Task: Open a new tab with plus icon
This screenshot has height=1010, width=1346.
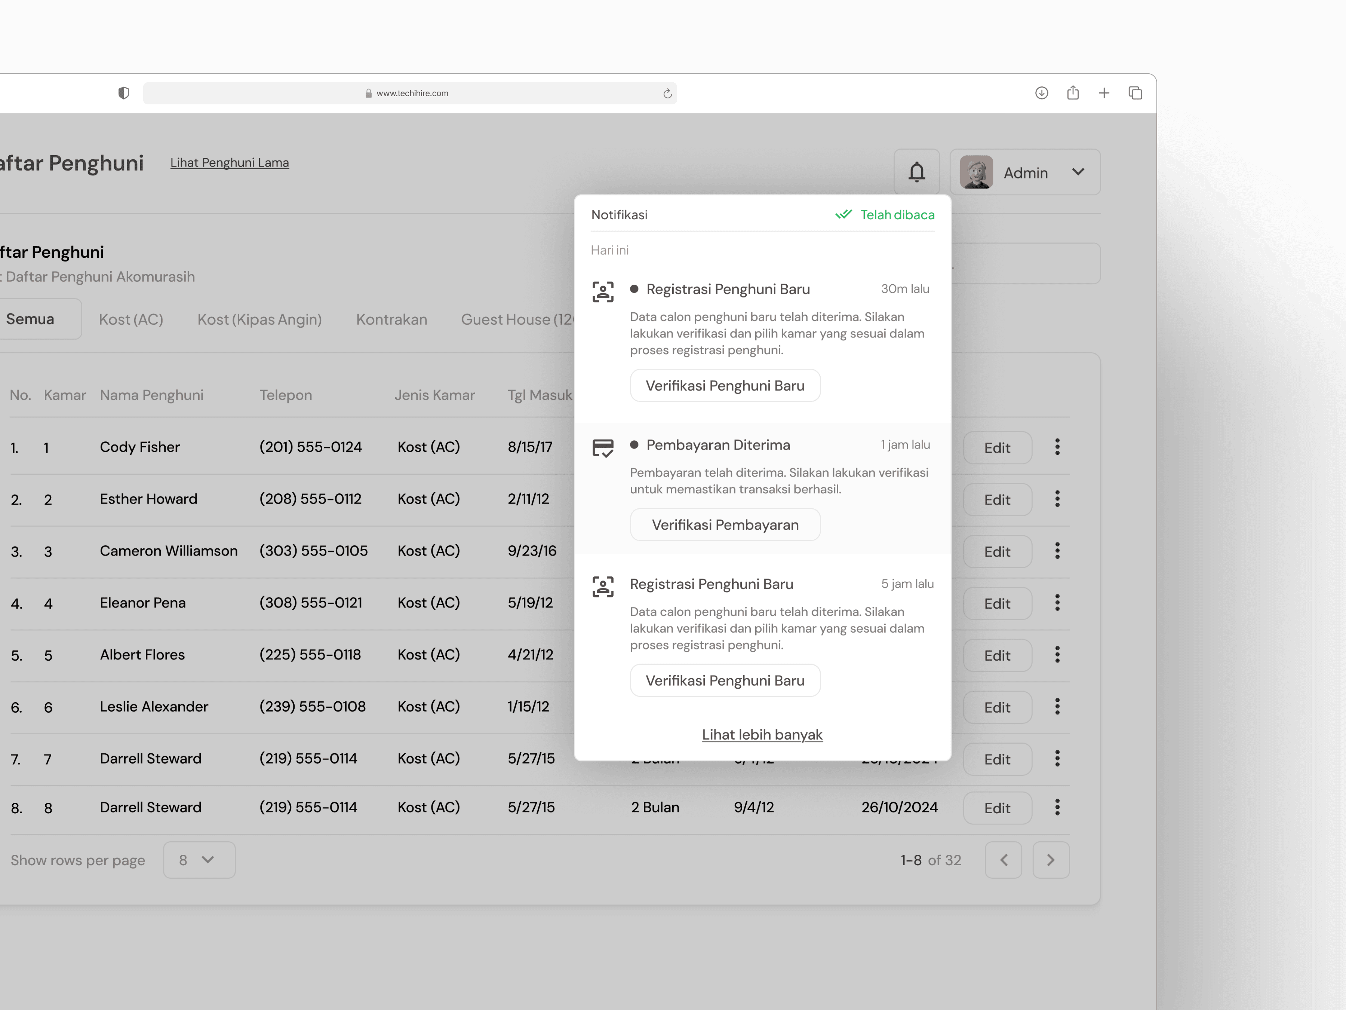Action: [1104, 93]
